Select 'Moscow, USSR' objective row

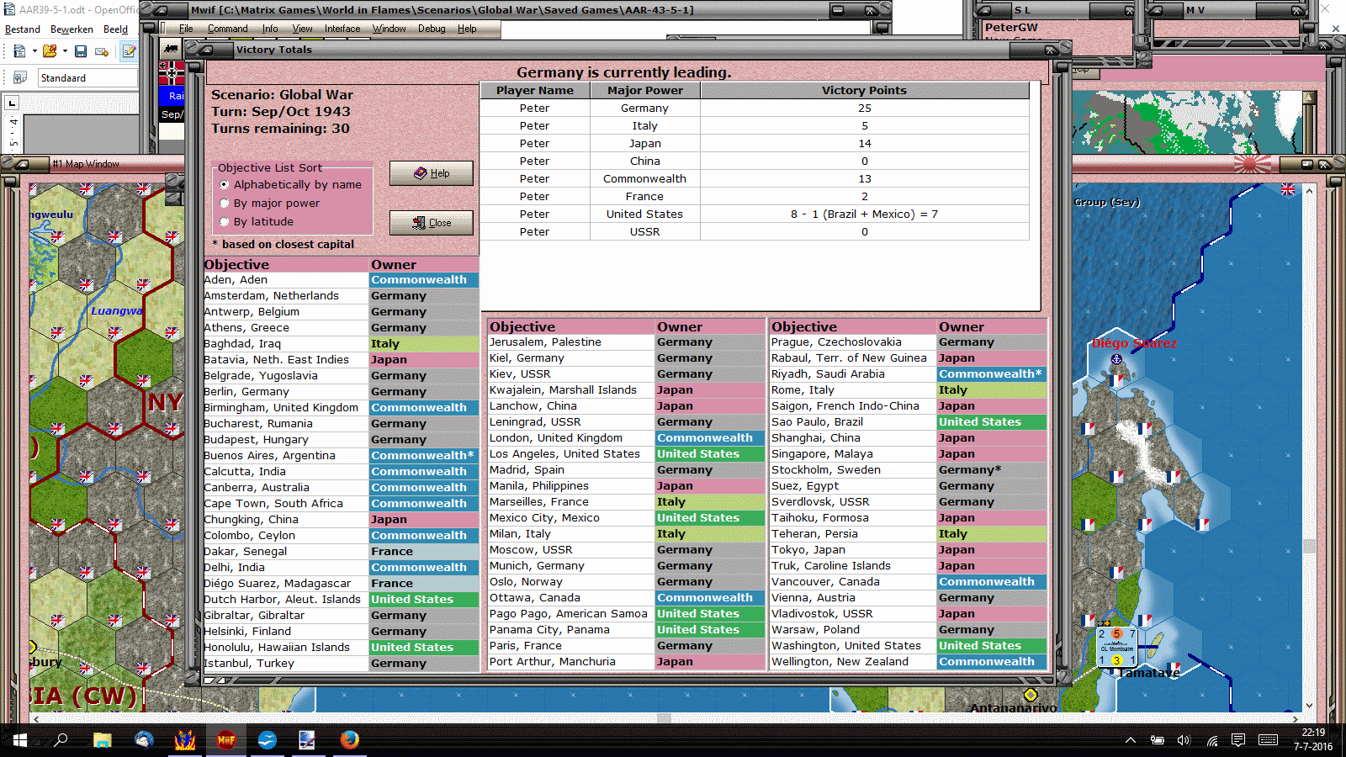click(x=626, y=550)
